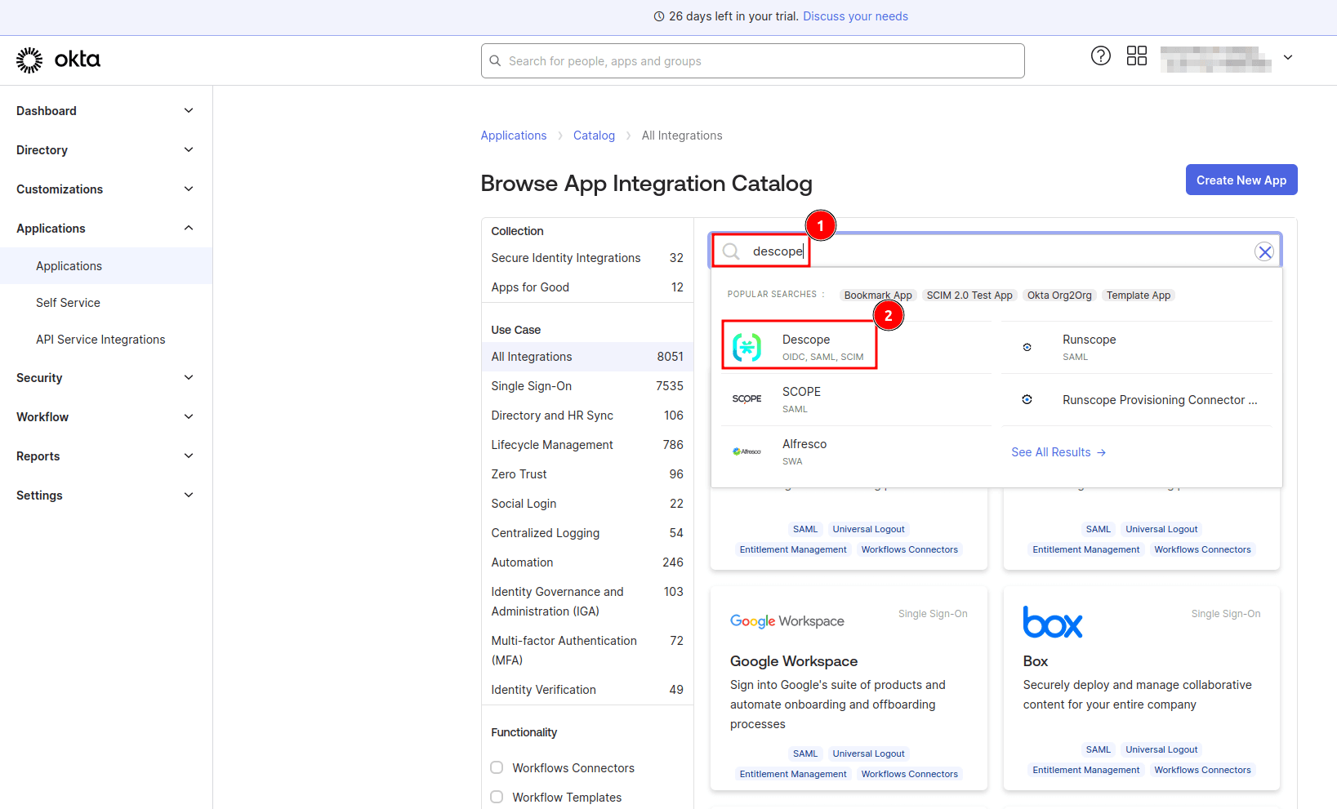Viewport: 1337px width, 809px height.
Task: Click the Create New App button
Action: [1241, 180]
